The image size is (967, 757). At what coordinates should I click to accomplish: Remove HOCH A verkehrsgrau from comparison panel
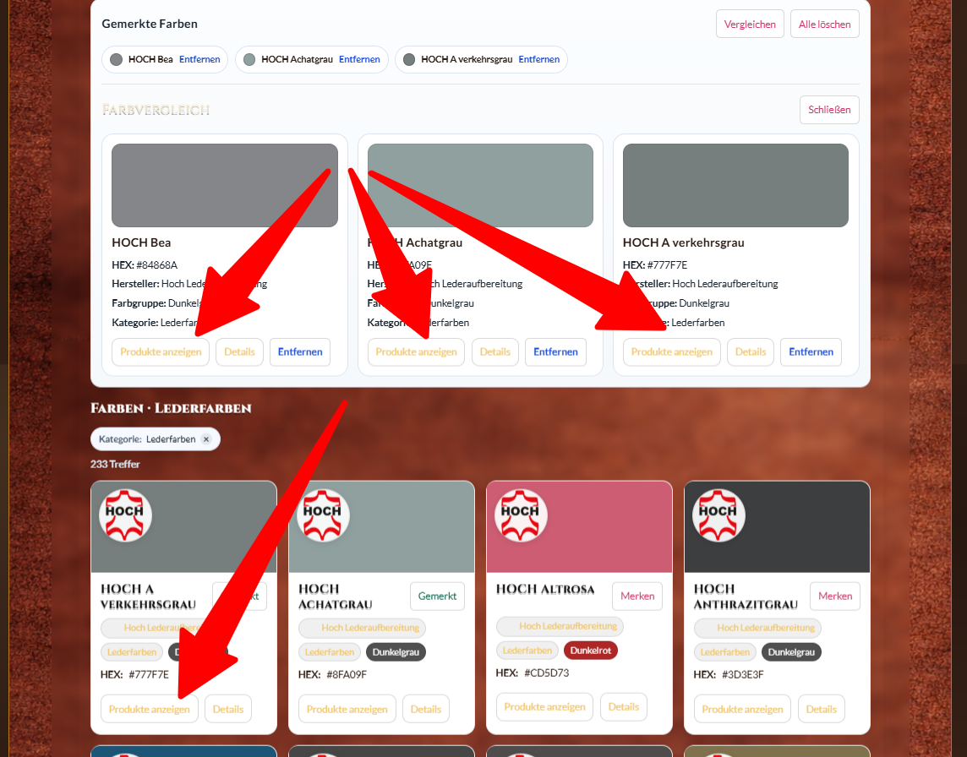[x=811, y=352]
